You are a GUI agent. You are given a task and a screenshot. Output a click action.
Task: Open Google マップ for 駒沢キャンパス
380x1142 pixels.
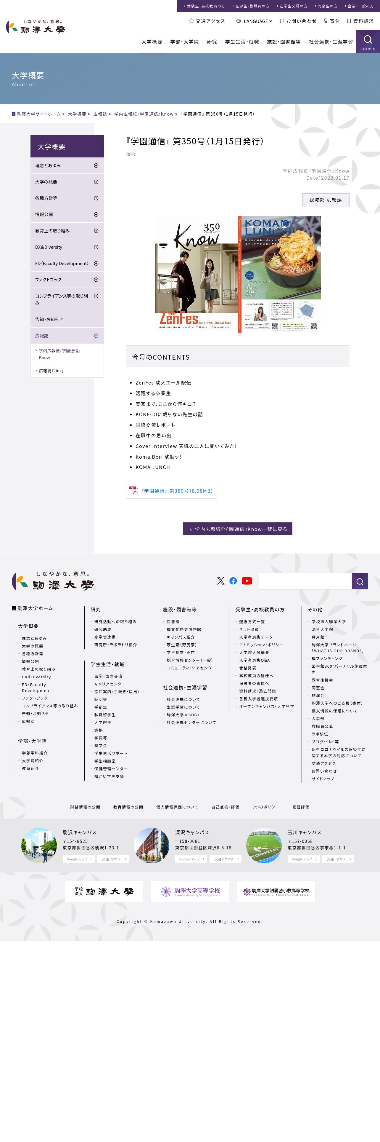tap(79, 859)
